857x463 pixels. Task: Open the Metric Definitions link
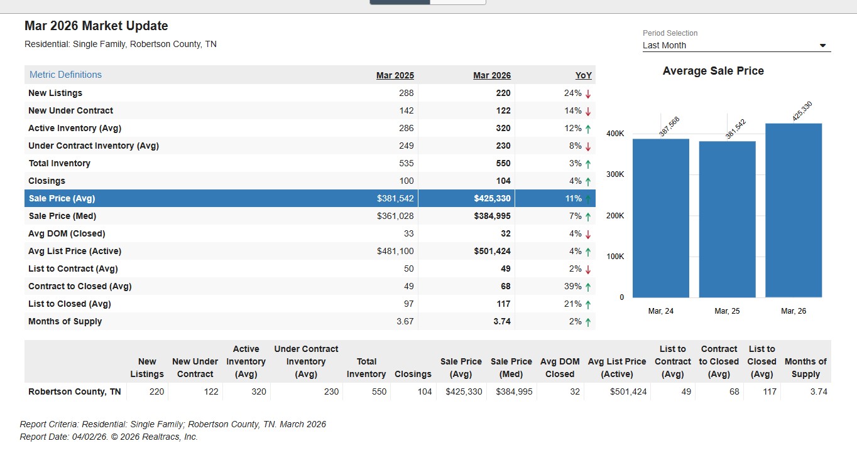pyautogui.click(x=65, y=75)
